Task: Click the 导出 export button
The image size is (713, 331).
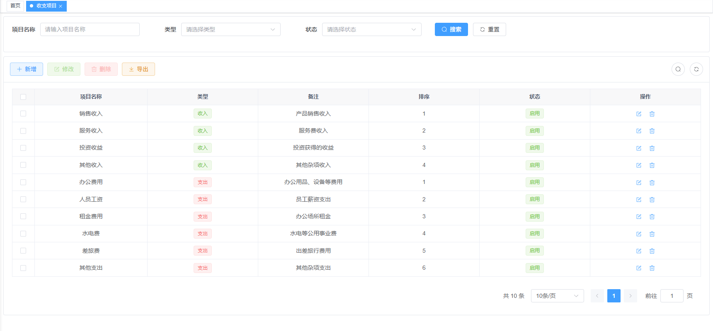Action: (138, 69)
